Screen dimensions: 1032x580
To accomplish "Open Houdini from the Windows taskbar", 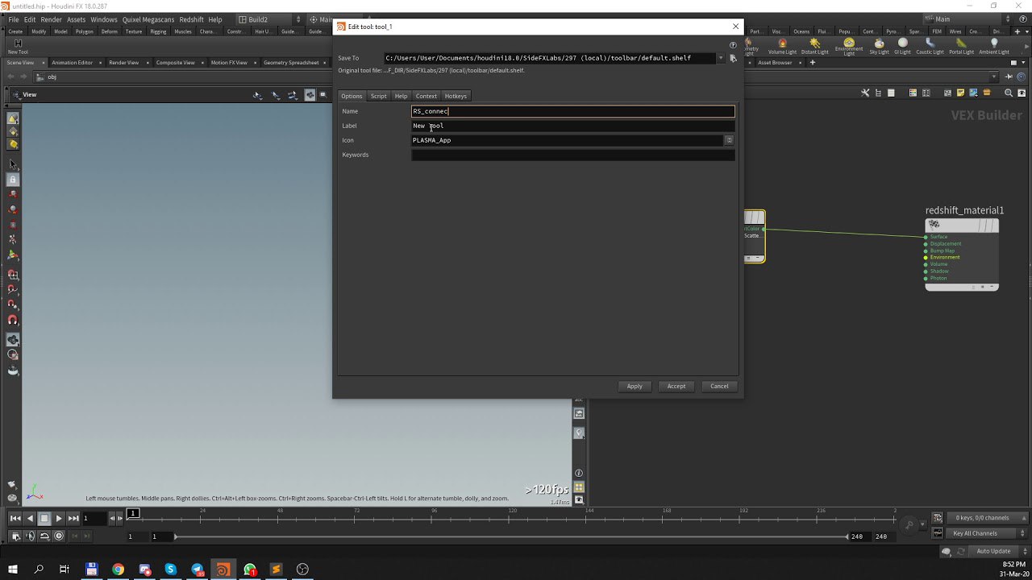I will tap(223, 569).
